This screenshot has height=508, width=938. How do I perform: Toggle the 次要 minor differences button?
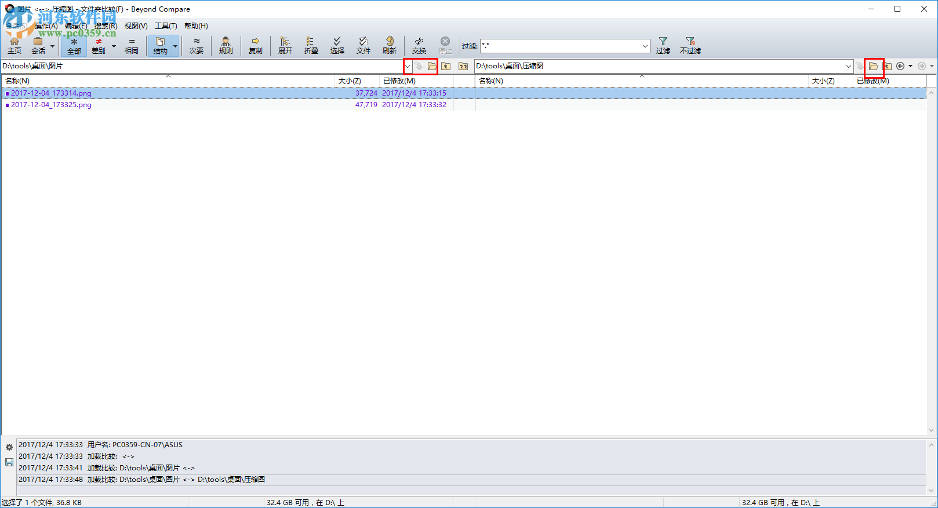pos(197,45)
